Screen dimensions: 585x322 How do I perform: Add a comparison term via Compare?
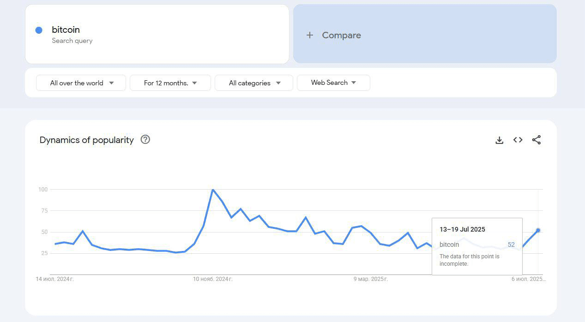[341, 35]
